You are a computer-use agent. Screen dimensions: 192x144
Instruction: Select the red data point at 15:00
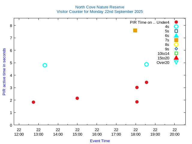point(77,98)
